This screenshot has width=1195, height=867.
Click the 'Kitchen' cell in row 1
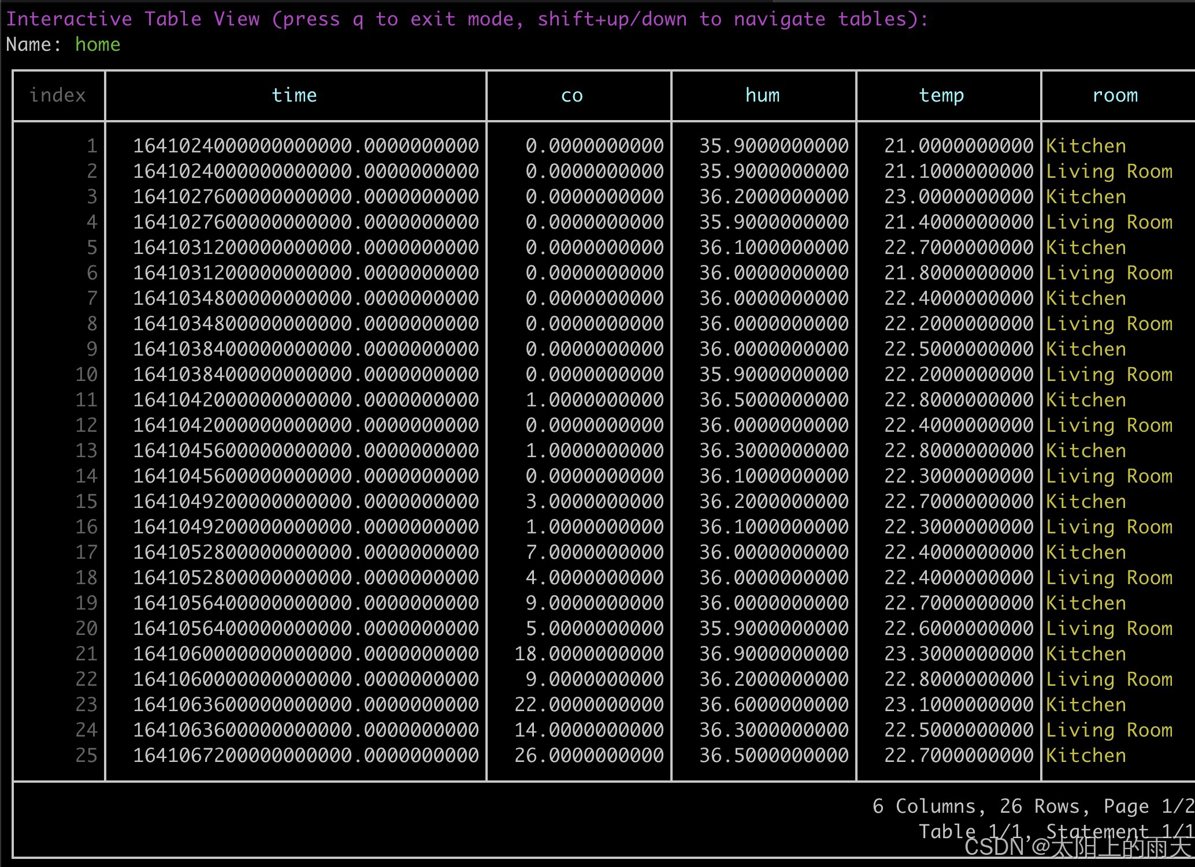[1086, 145]
